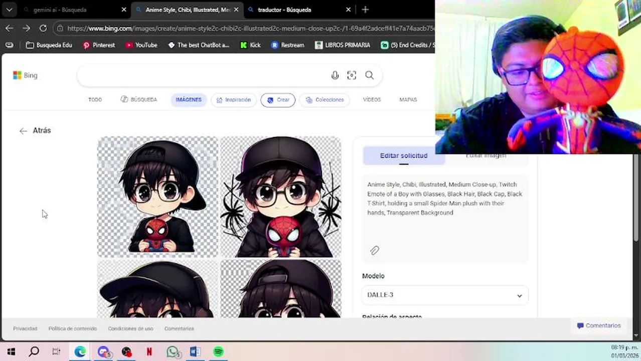Viewport: 641px width, 361px height.
Task: Open the 'Busqueda Edu' bookmarks folder
Action: coord(49,45)
